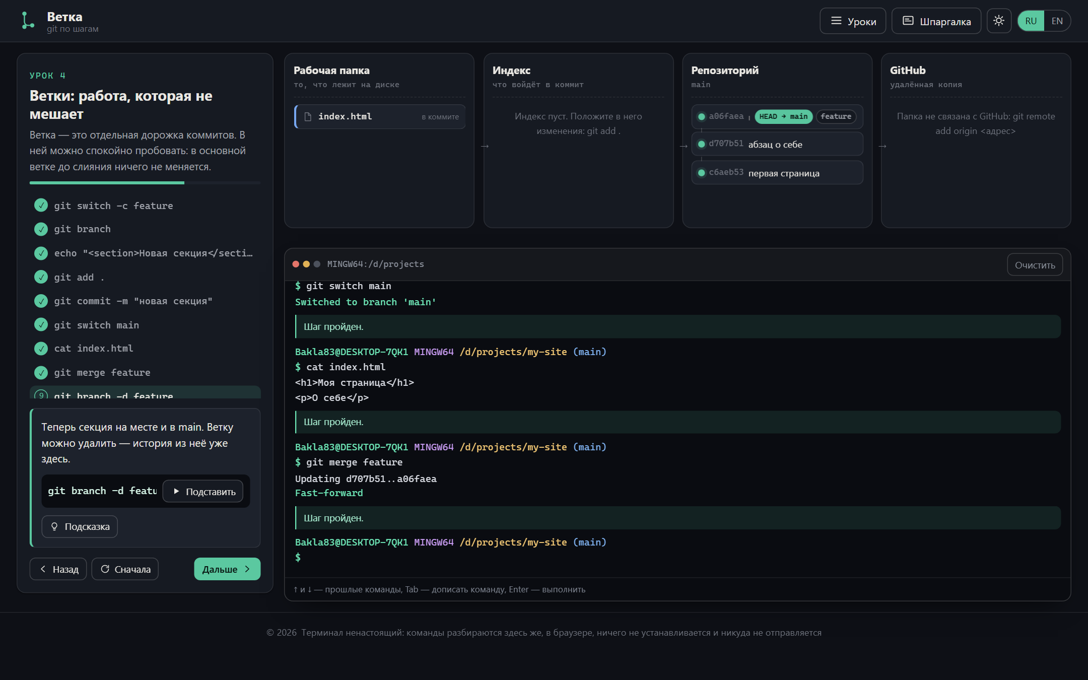This screenshot has height=680, width=1088.
Task: Click checkmark beside cat index.html step
Action: tap(41, 349)
